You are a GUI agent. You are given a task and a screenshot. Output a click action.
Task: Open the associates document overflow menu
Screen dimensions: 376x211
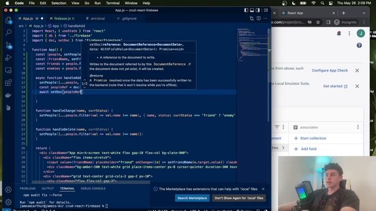(x=358, y=127)
